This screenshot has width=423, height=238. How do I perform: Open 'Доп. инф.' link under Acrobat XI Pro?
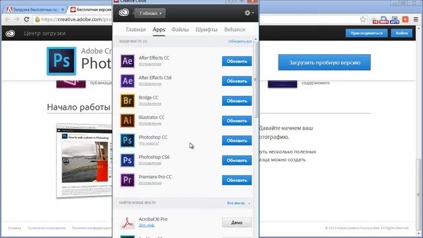coord(147,225)
